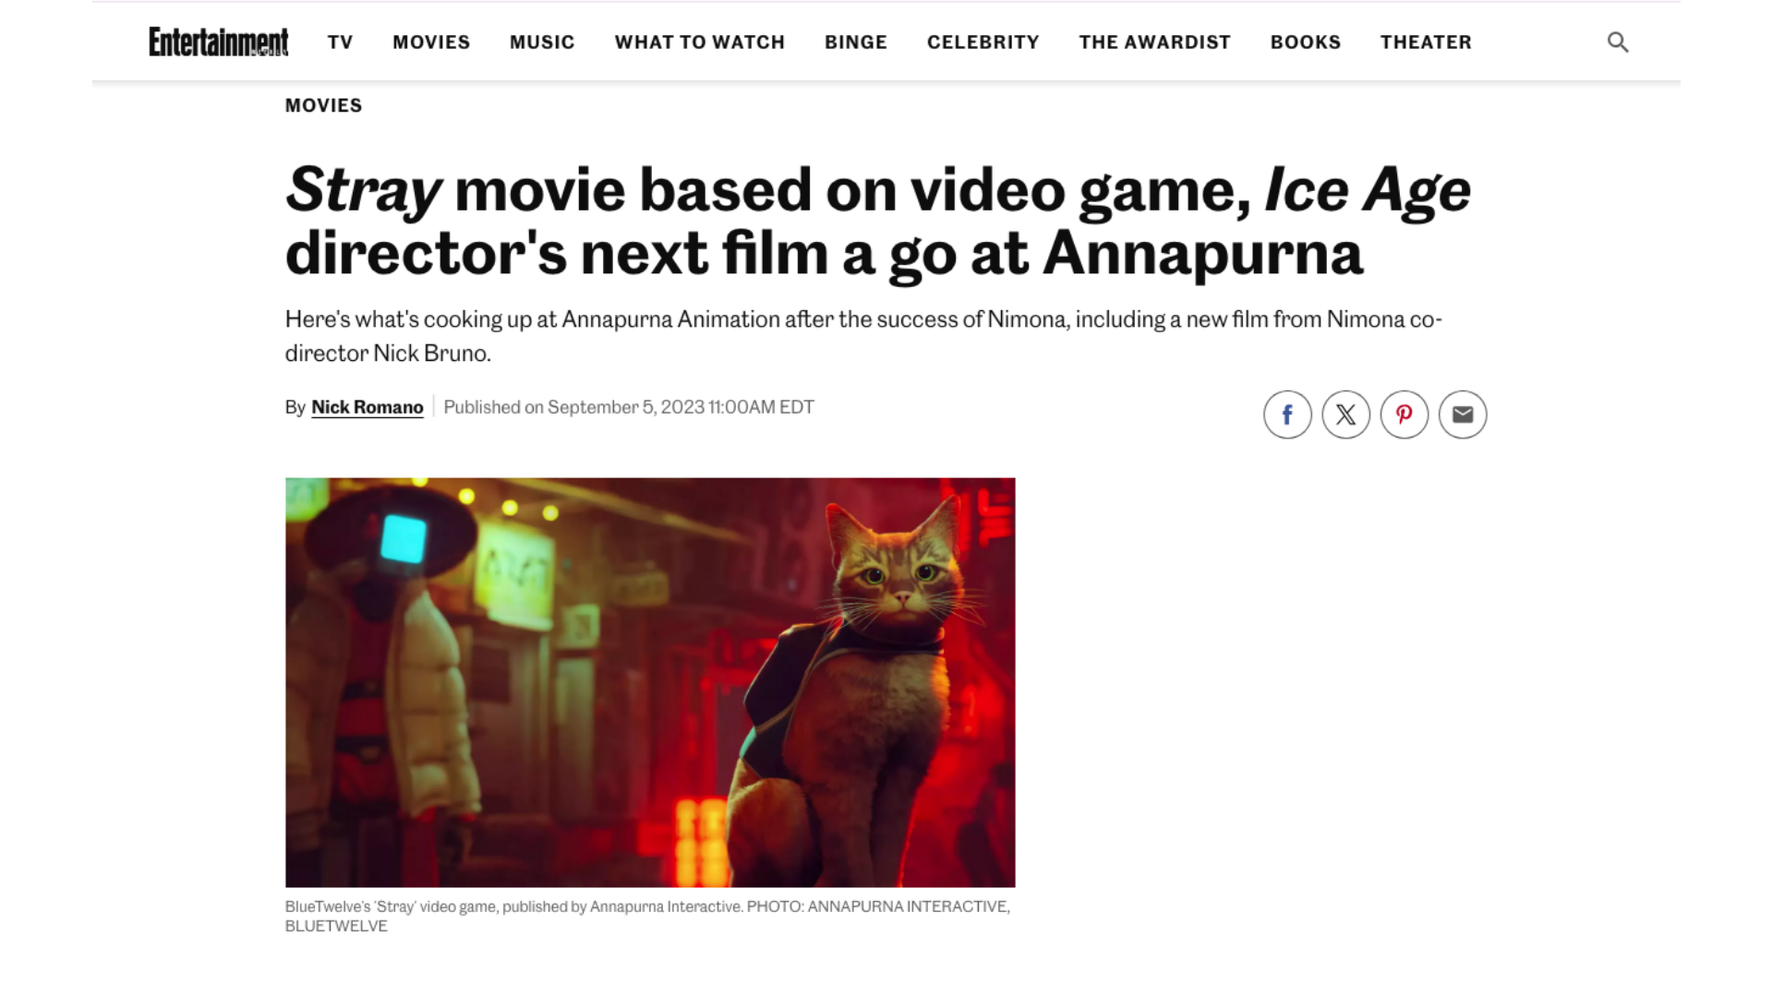Share article on Facebook

[1287, 414]
